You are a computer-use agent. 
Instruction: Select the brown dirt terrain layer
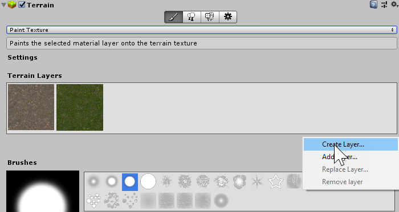point(31,107)
